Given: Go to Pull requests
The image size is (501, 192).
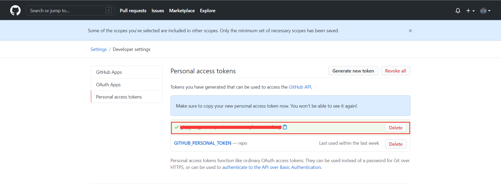Looking at the screenshot, I should point(133,11).
